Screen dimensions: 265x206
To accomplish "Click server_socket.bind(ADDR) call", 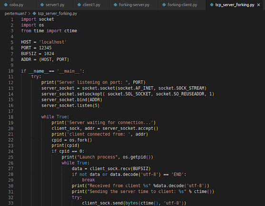I will [72, 100].
